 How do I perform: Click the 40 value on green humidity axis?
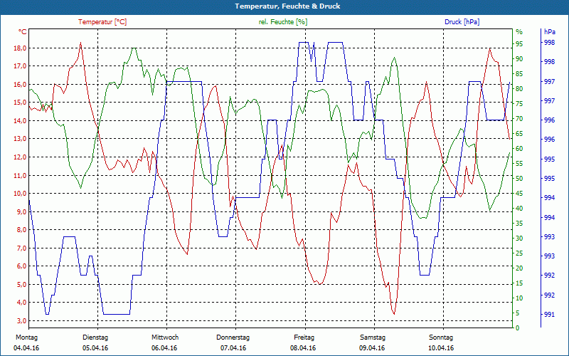(x=519, y=209)
